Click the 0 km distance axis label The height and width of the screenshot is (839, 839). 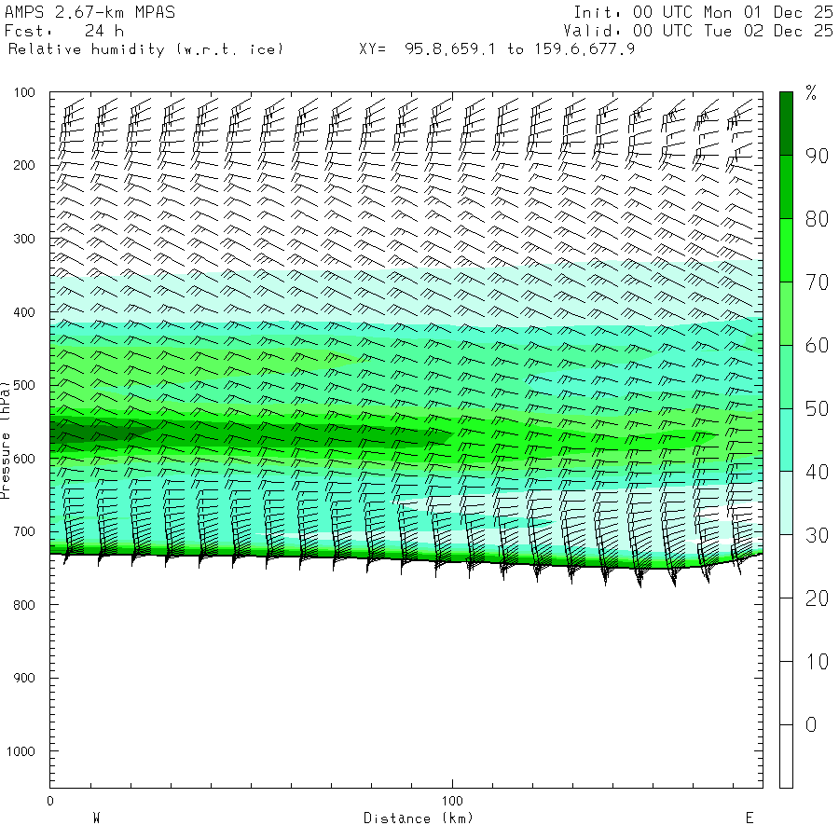click(50, 801)
